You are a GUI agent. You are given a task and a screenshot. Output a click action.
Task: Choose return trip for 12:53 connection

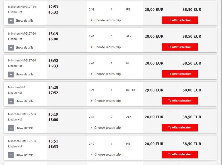coord(107,20)
